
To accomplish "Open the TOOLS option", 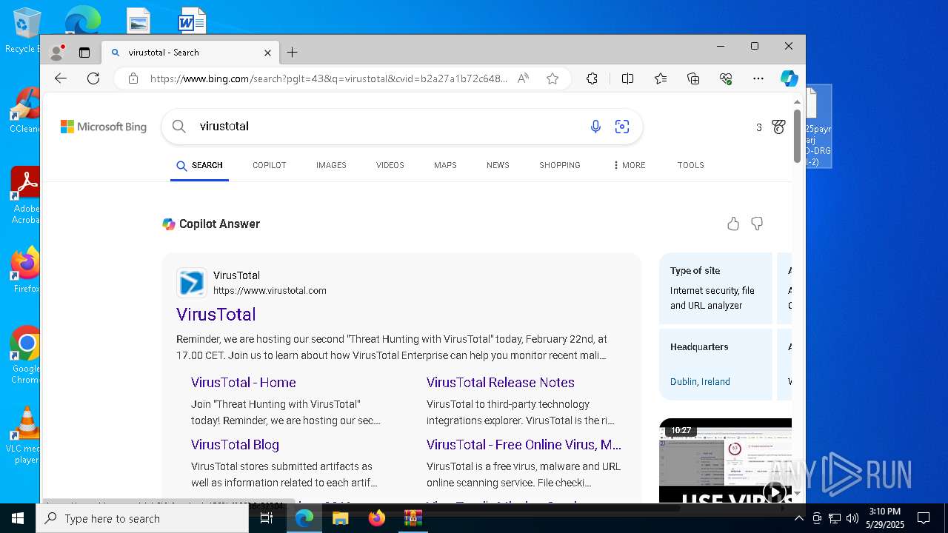I will [691, 165].
